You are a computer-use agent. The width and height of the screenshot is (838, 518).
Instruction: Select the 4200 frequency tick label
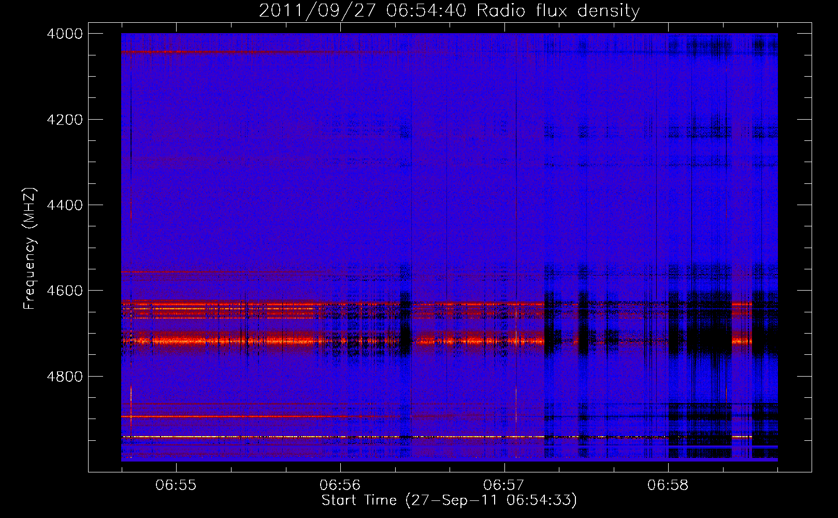(65, 120)
